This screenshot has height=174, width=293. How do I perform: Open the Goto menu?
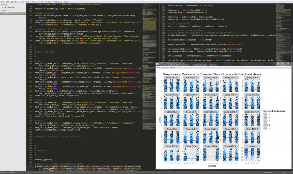pos(34,1)
